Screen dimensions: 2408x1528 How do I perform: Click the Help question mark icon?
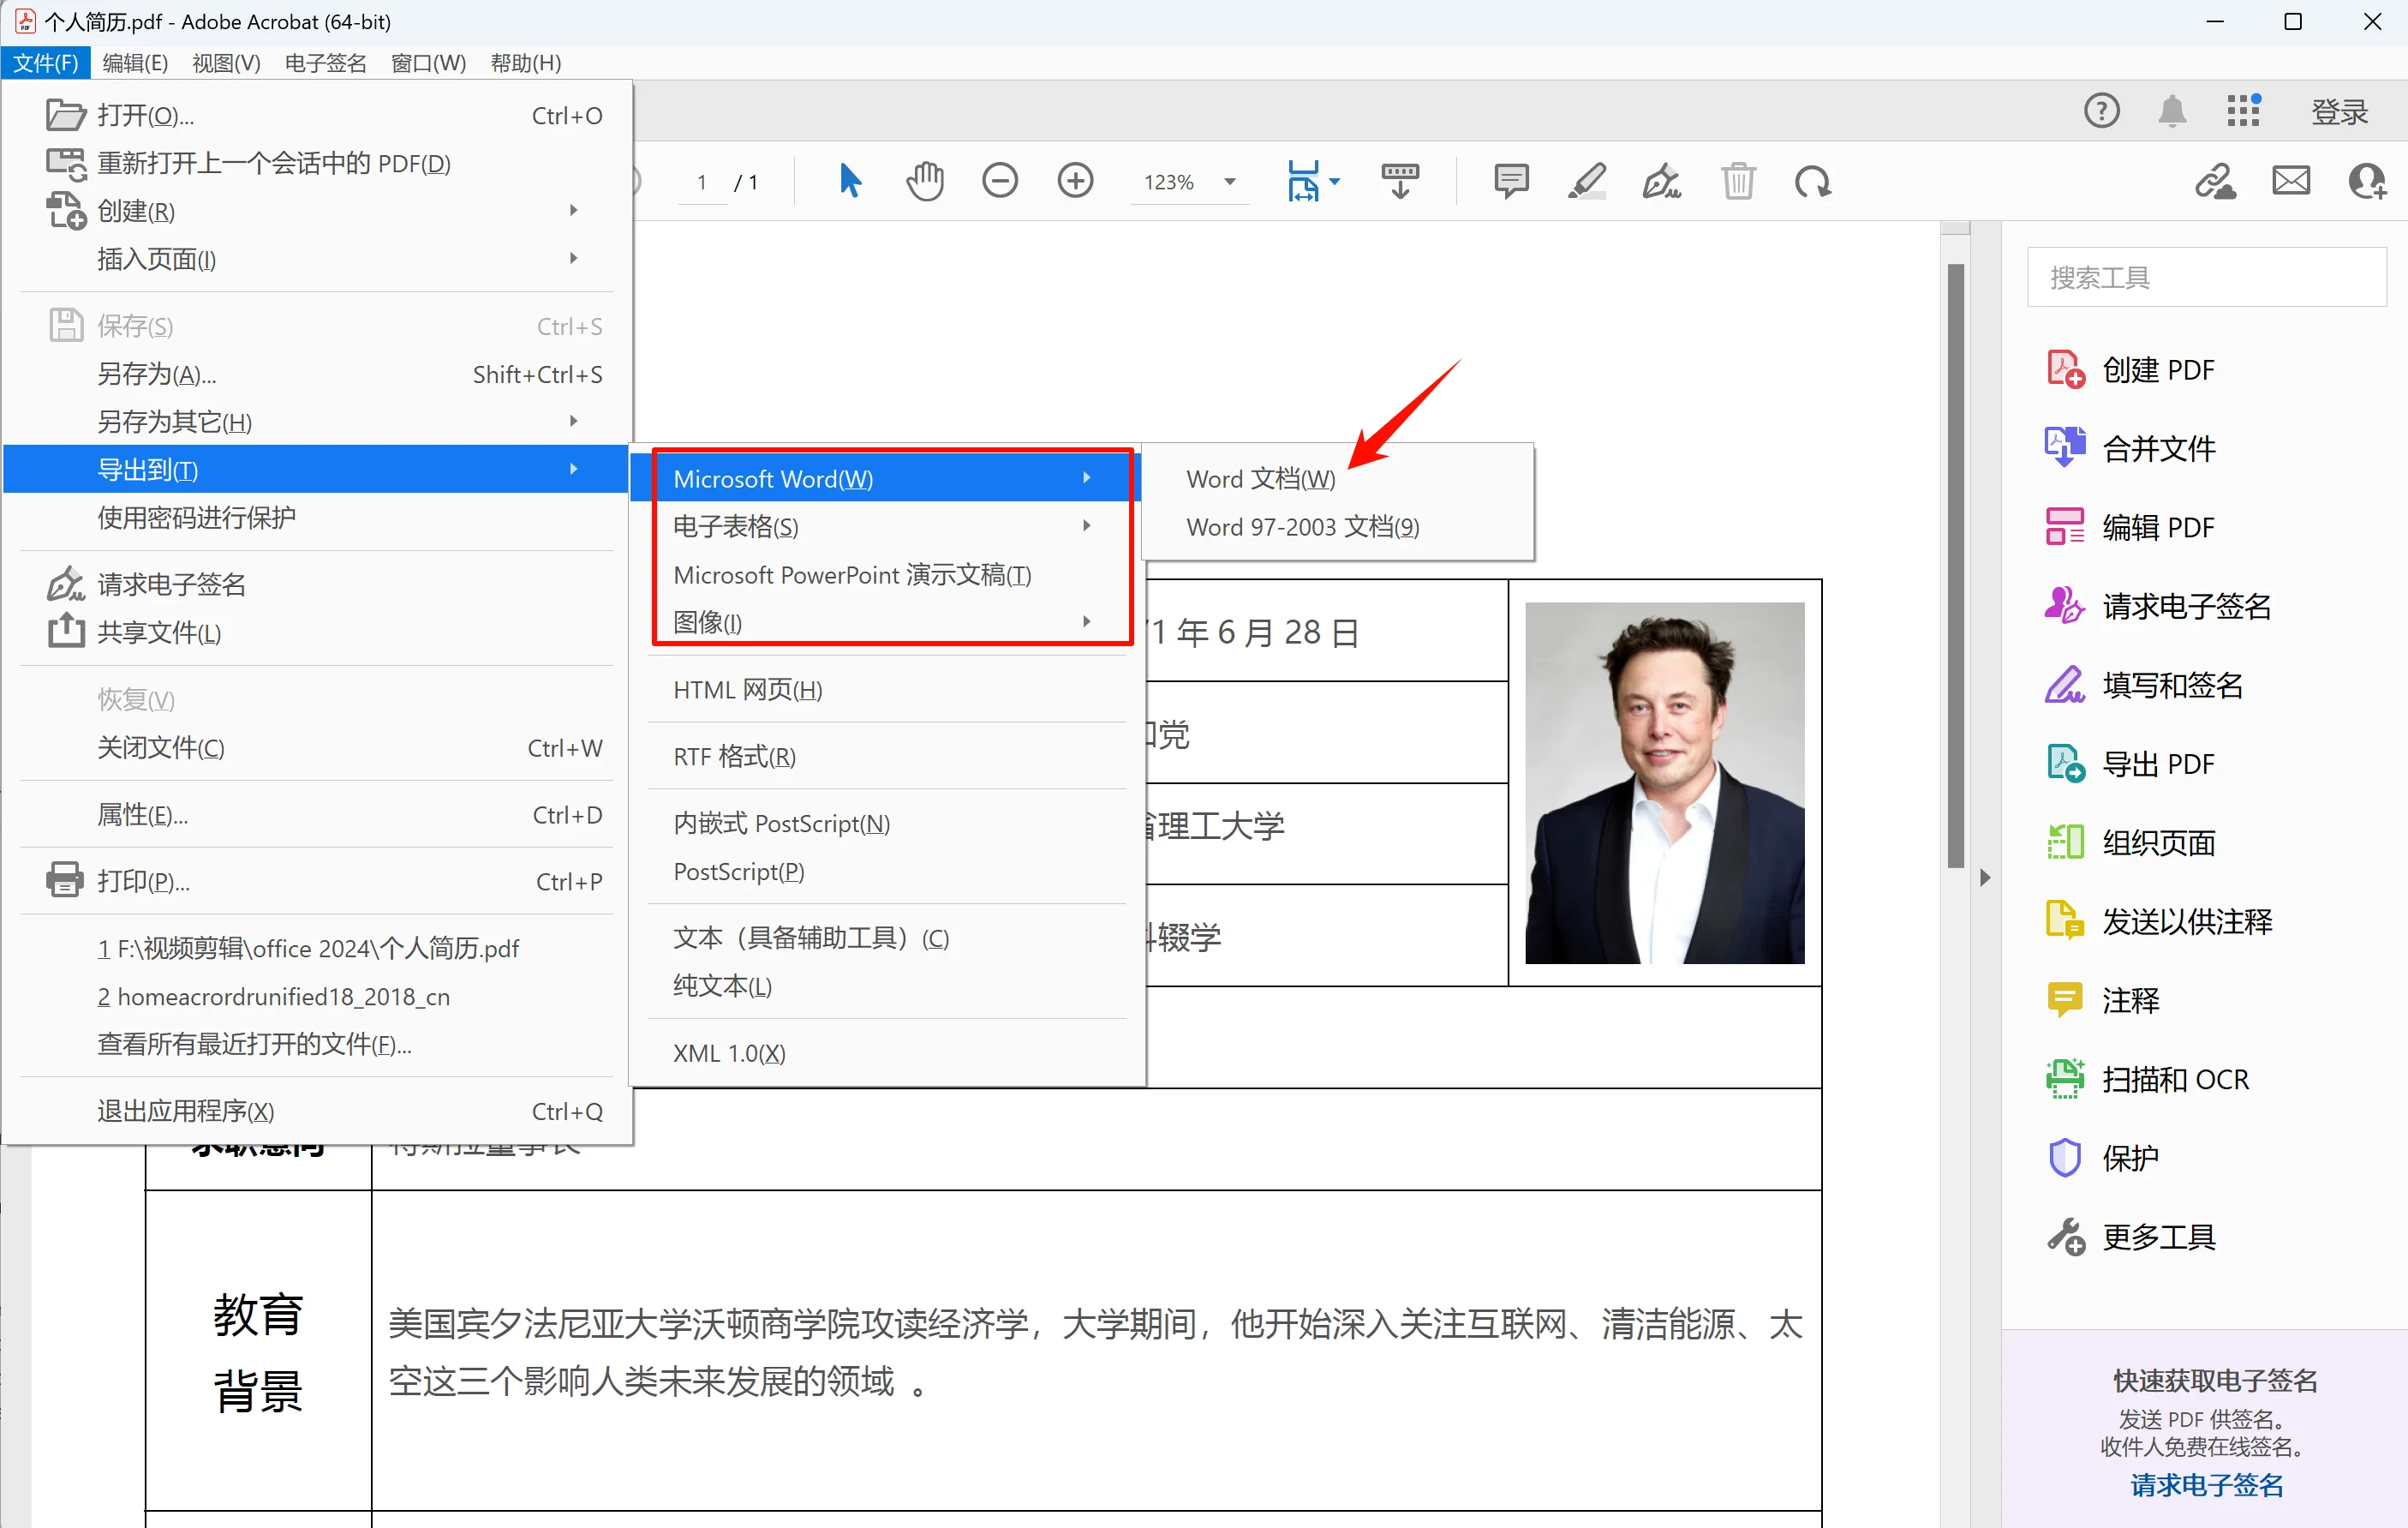(2101, 110)
